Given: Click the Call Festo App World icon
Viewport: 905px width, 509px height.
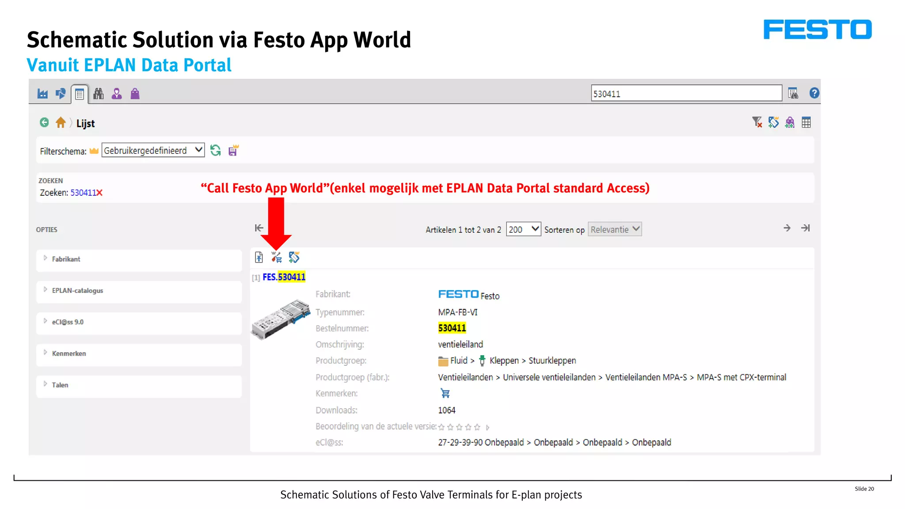Looking at the screenshot, I should click(x=277, y=257).
